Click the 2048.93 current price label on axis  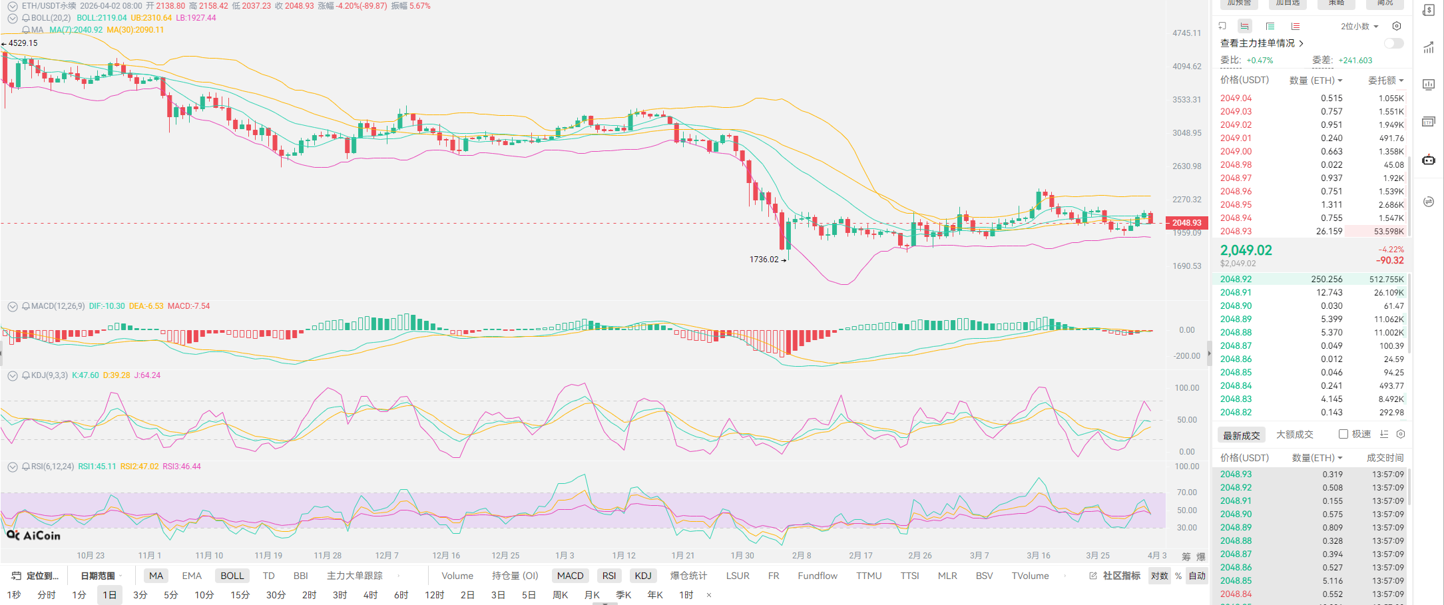click(x=1186, y=223)
